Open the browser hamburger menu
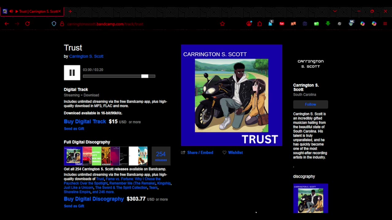The image size is (392, 220). tap(385, 24)
